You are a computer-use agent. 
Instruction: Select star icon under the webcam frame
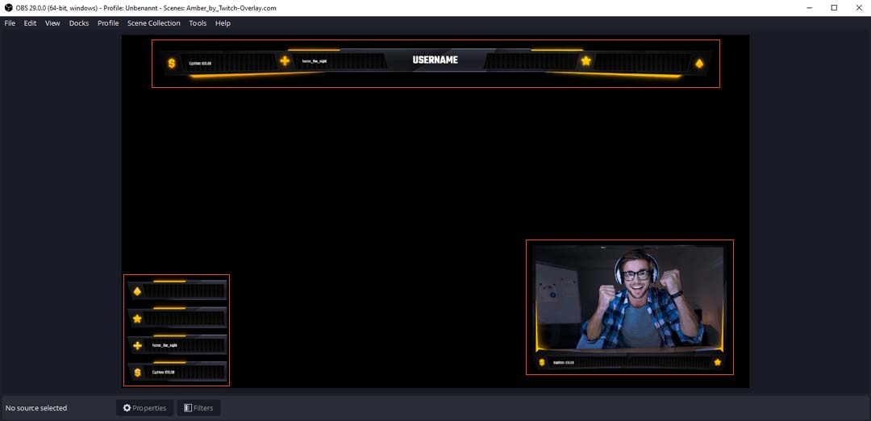click(x=718, y=362)
